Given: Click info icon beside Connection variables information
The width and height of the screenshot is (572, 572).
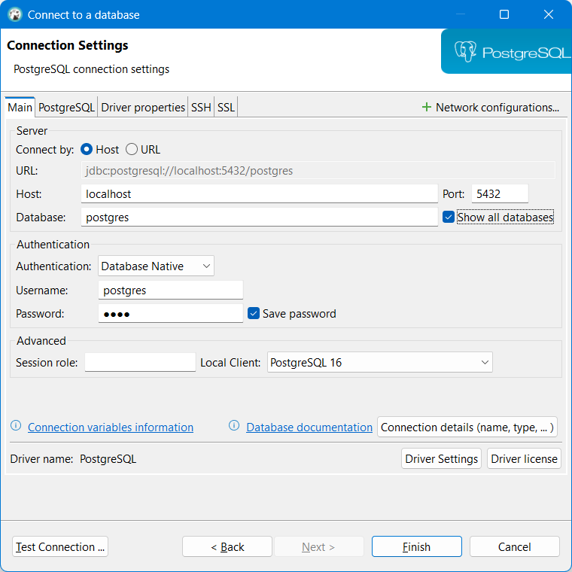Looking at the screenshot, I should 16,425.
